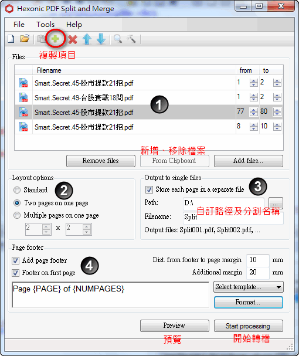Click the magnifier preview toolbar icon
This screenshot has width=299, height=356.
(118, 39)
